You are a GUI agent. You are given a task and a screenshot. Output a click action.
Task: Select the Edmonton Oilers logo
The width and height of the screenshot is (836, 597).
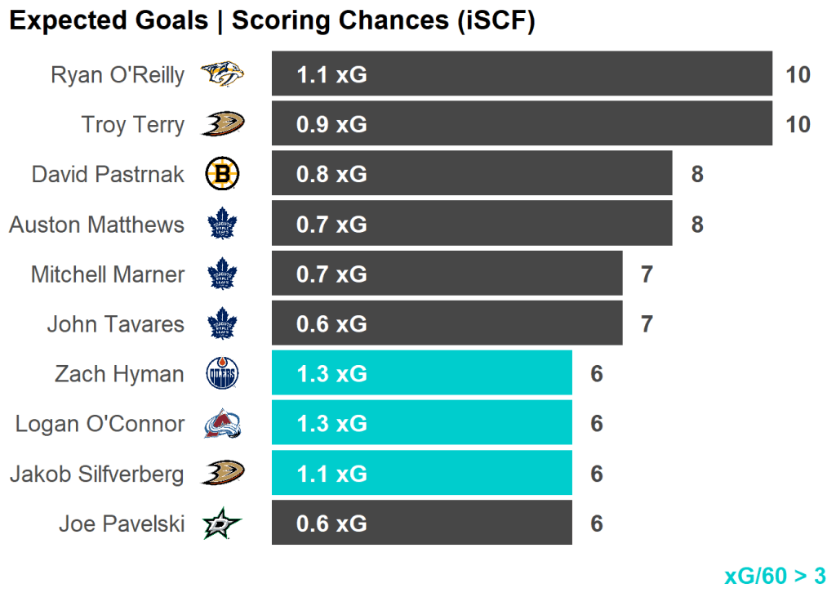222,374
